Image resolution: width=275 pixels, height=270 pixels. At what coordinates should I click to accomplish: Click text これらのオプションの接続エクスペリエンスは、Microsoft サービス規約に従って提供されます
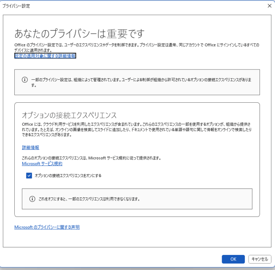(x=91, y=158)
